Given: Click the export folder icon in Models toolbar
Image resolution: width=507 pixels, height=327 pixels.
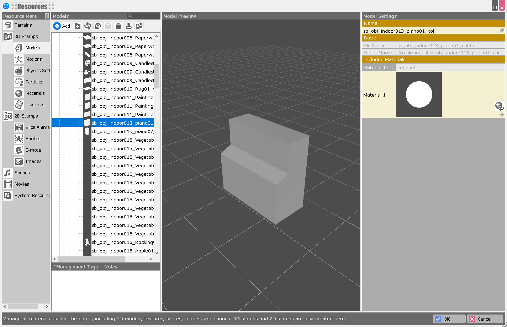Looking at the screenshot, I should pyautogui.click(x=139, y=26).
